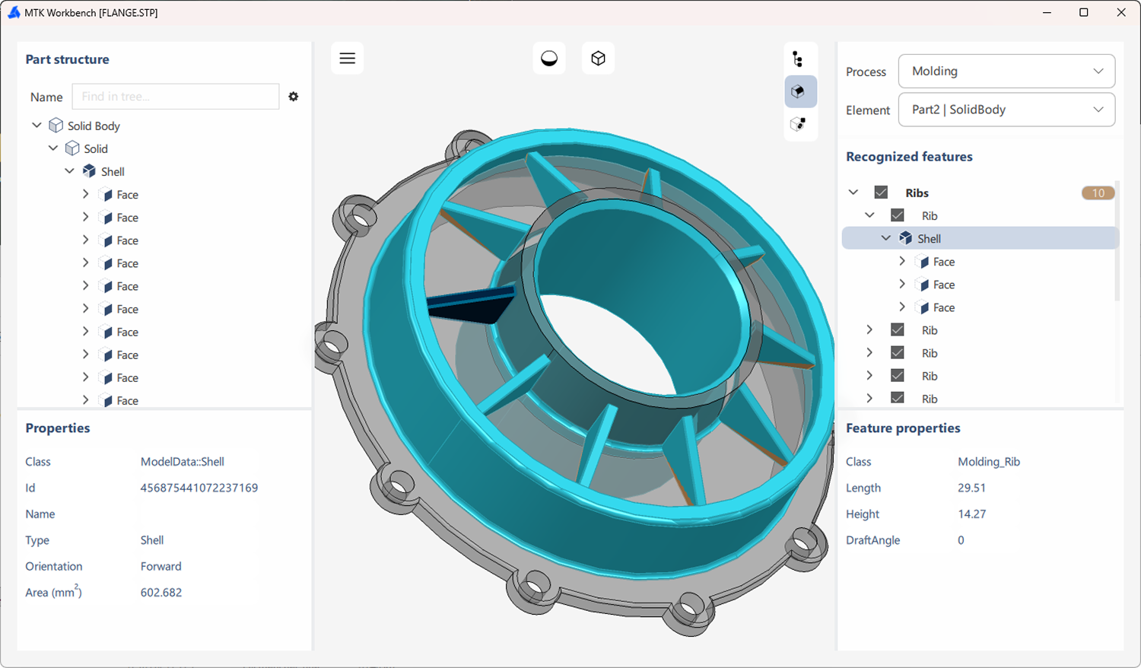
Task: Select the hierarchy selection mode icon
Action: coord(799,58)
